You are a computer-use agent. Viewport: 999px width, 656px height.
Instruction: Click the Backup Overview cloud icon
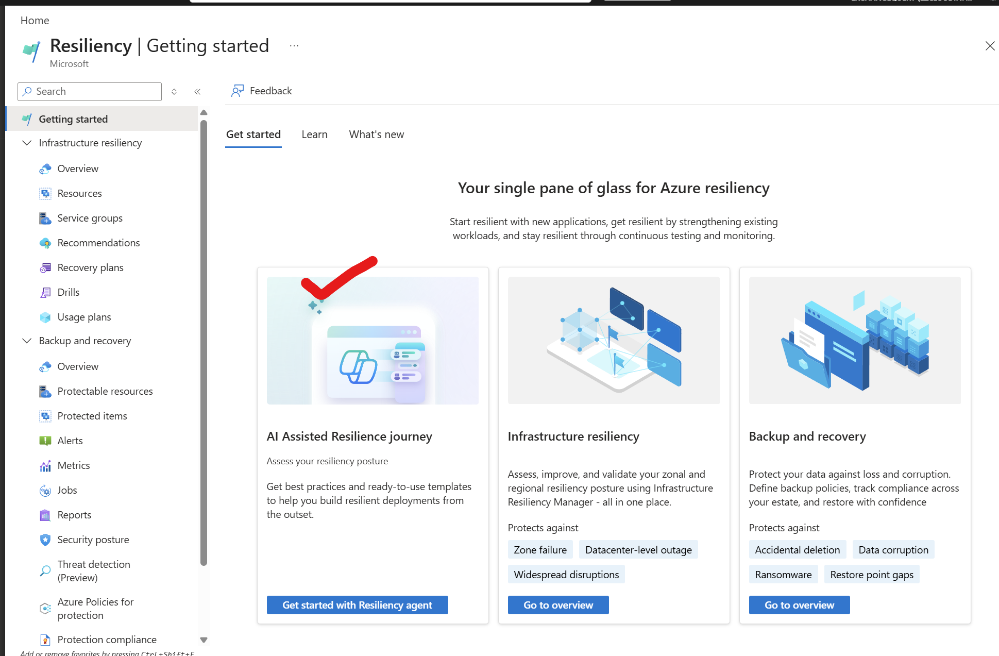click(45, 366)
